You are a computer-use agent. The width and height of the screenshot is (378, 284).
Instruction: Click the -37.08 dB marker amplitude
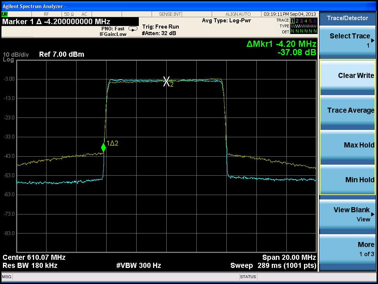(297, 52)
